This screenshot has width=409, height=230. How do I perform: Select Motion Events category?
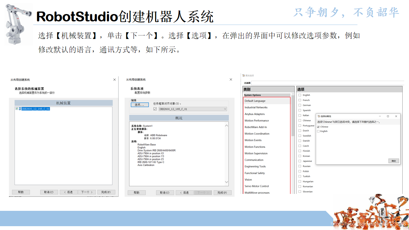click(x=267, y=140)
